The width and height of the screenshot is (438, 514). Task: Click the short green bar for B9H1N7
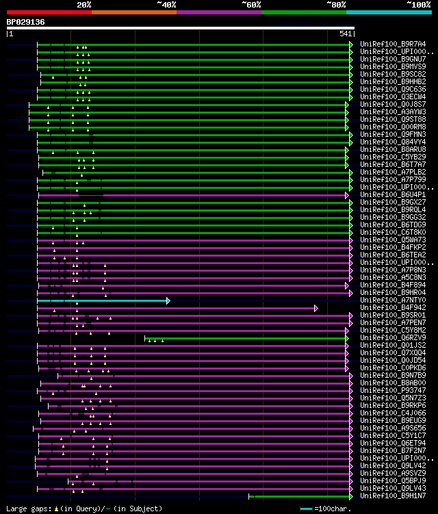point(299,497)
